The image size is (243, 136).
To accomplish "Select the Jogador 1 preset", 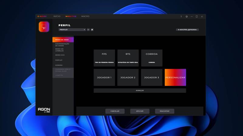I will click(104, 77).
